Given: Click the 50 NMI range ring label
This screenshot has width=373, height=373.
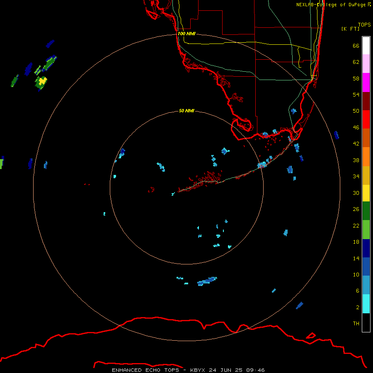Looking at the screenshot, I should (x=186, y=111).
